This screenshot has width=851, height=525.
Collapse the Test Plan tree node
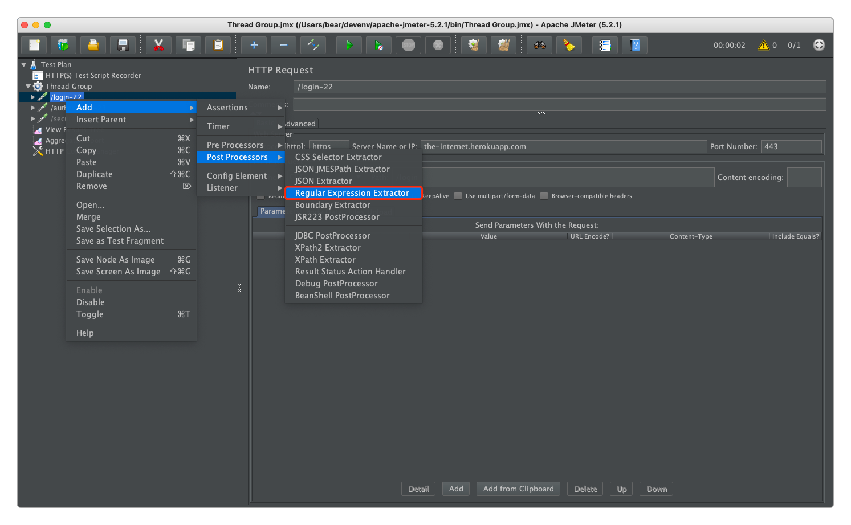click(x=24, y=64)
